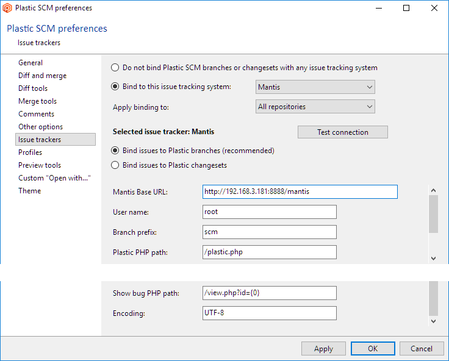Click the Test connection button
Image resolution: width=449 pixels, height=361 pixels.
[x=342, y=132]
